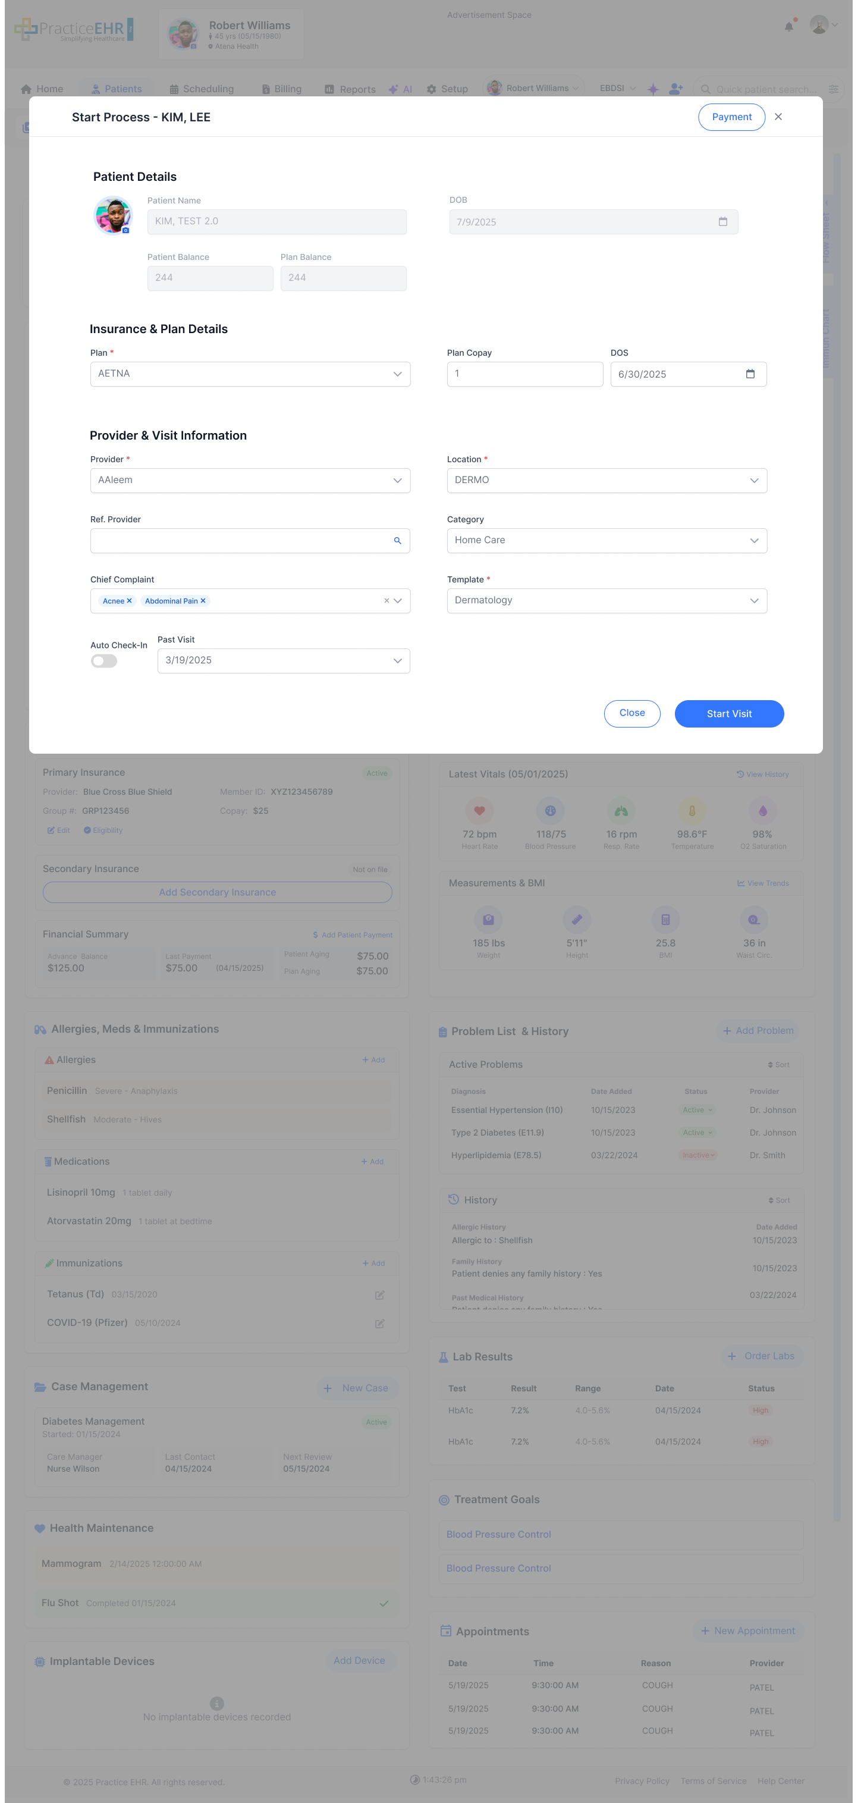Click the Start Visit button
Viewport: 861px width, 1803px height.
tap(729, 713)
